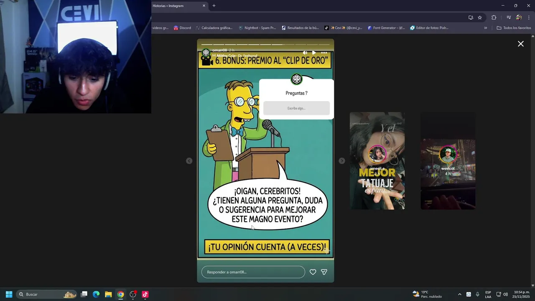Switch to Google Chrome on the taskbar
The image size is (535, 301).
click(120, 294)
